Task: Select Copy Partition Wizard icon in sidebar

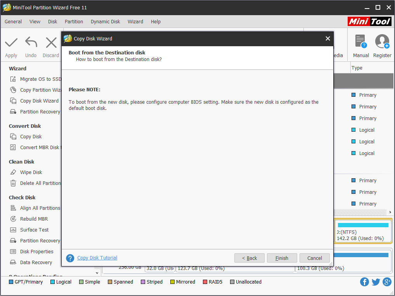Action: (x=13, y=90)
